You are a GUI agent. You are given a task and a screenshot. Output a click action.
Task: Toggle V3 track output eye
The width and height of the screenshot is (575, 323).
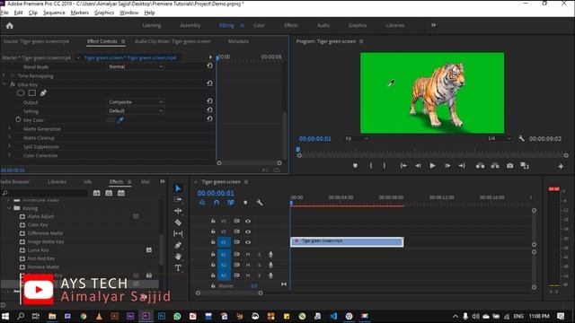click(248, 222)
